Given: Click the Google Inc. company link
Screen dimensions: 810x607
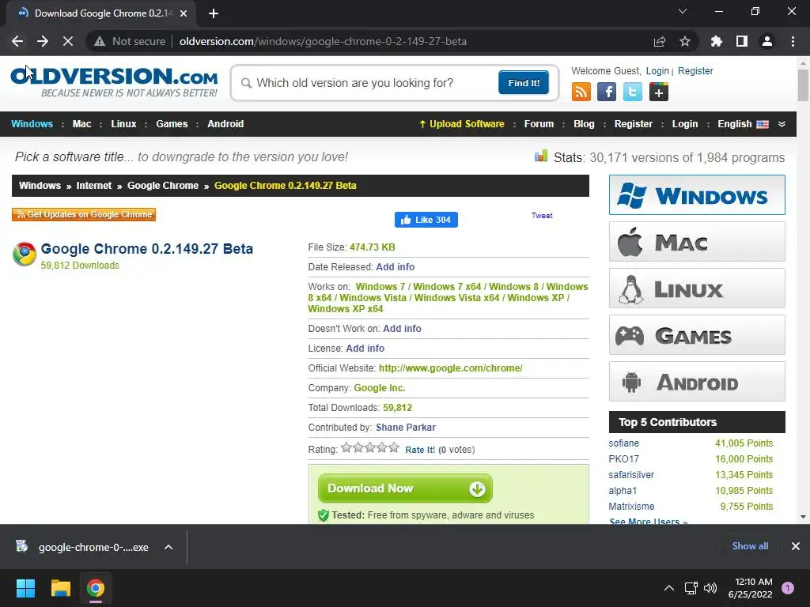Looking at the screenshot, I should pos(380,387).
